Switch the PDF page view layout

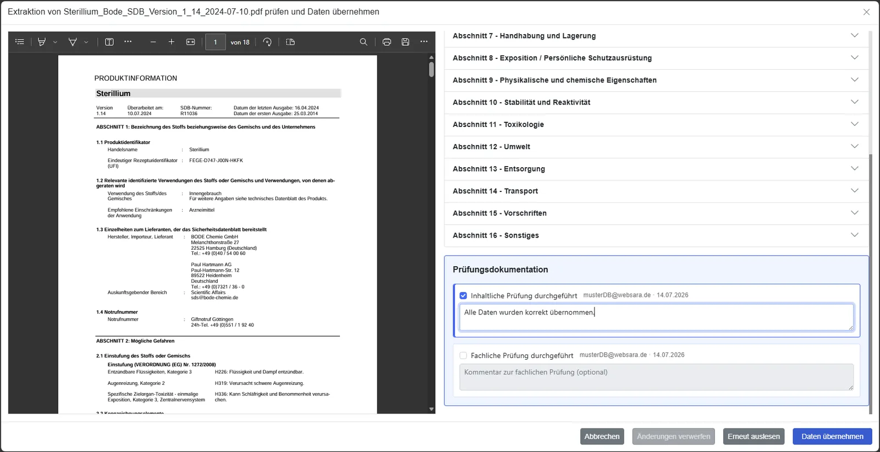[290, 42]
